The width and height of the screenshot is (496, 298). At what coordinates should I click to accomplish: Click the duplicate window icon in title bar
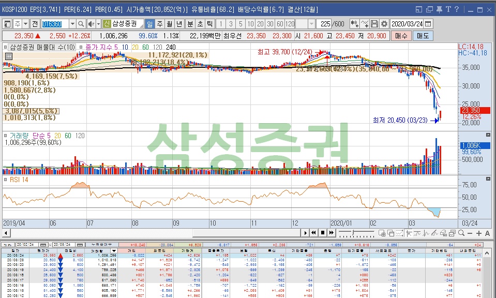[x=429, y=9]
